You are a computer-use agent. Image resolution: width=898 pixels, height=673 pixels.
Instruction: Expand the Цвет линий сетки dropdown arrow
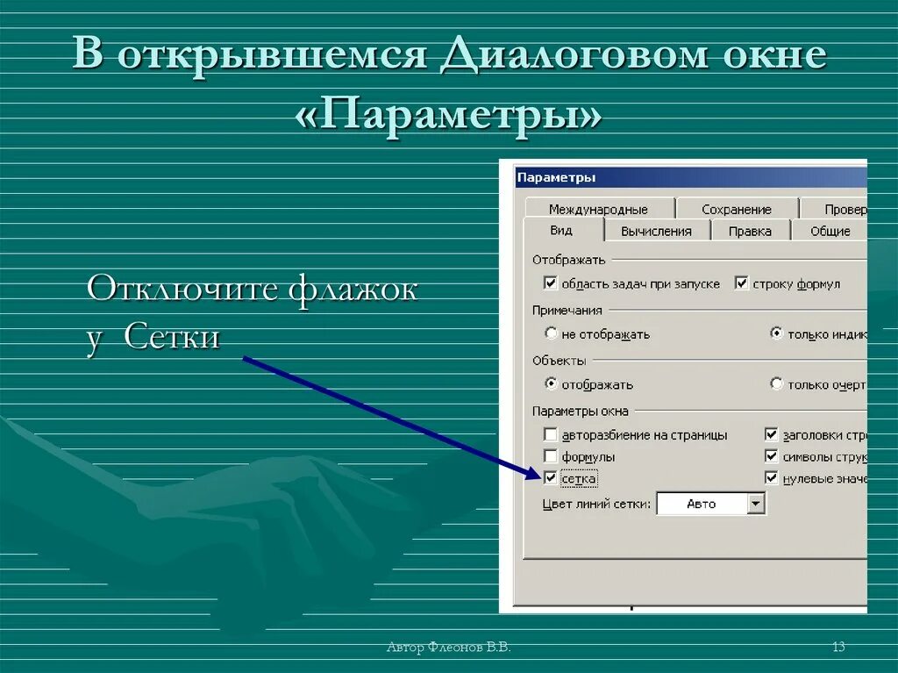(756, 504)
